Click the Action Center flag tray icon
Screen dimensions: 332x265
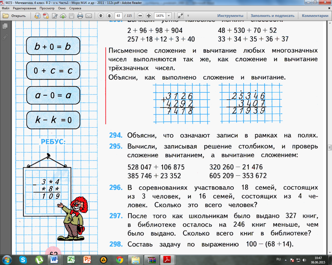292,260
